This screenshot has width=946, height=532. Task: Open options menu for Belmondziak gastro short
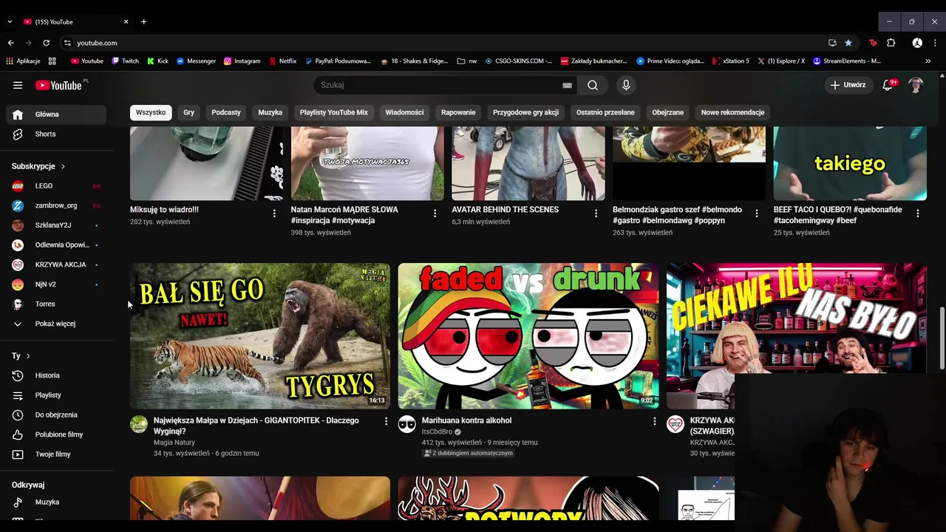click(756, 213)
